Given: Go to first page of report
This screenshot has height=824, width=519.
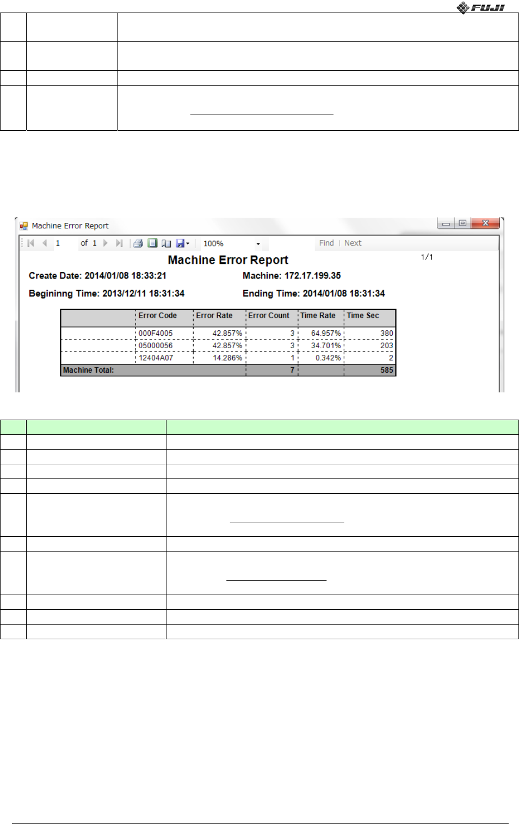Looking at the screenshot, I should [x=31, y=243].
